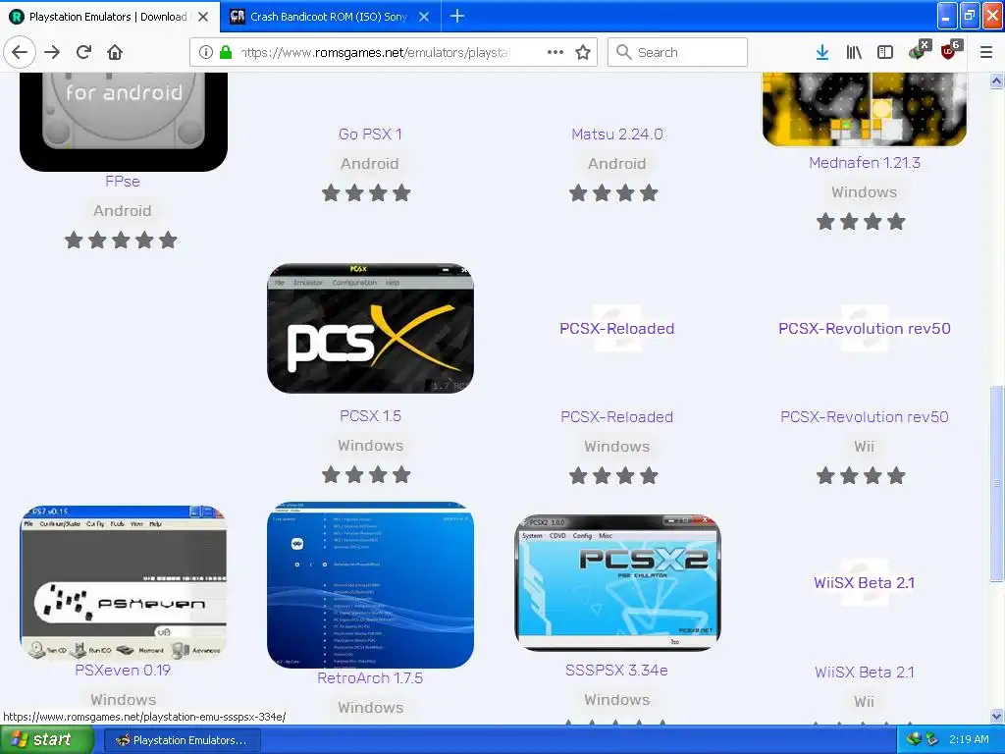Viewport: 1005px width, 754px height.
Task: Open the Library bookshelf icon
Action: [853, 52]
